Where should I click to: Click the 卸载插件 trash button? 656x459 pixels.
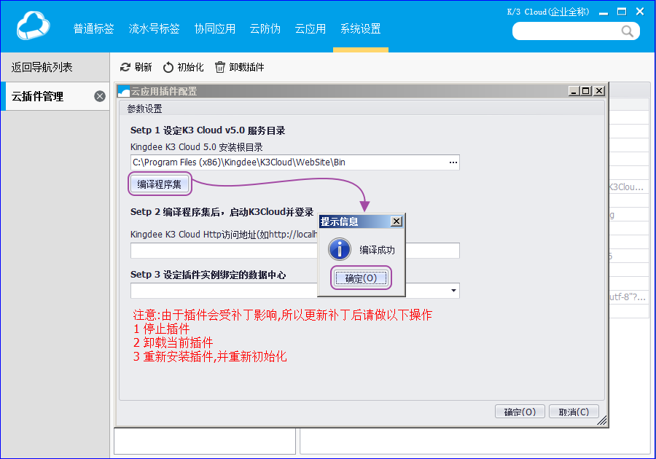tap(239, 67)
